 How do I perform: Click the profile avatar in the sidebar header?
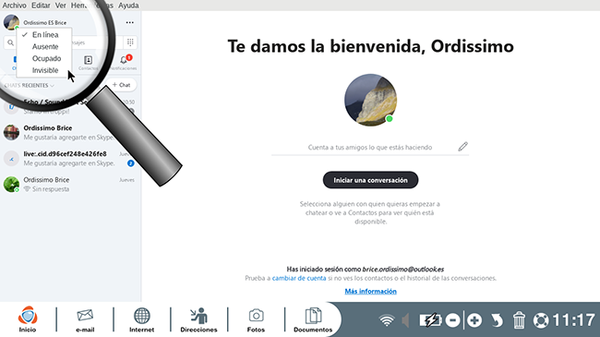11,22
